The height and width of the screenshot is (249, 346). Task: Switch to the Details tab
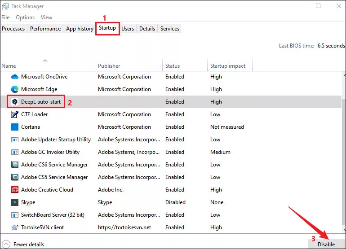pos(147,29)
